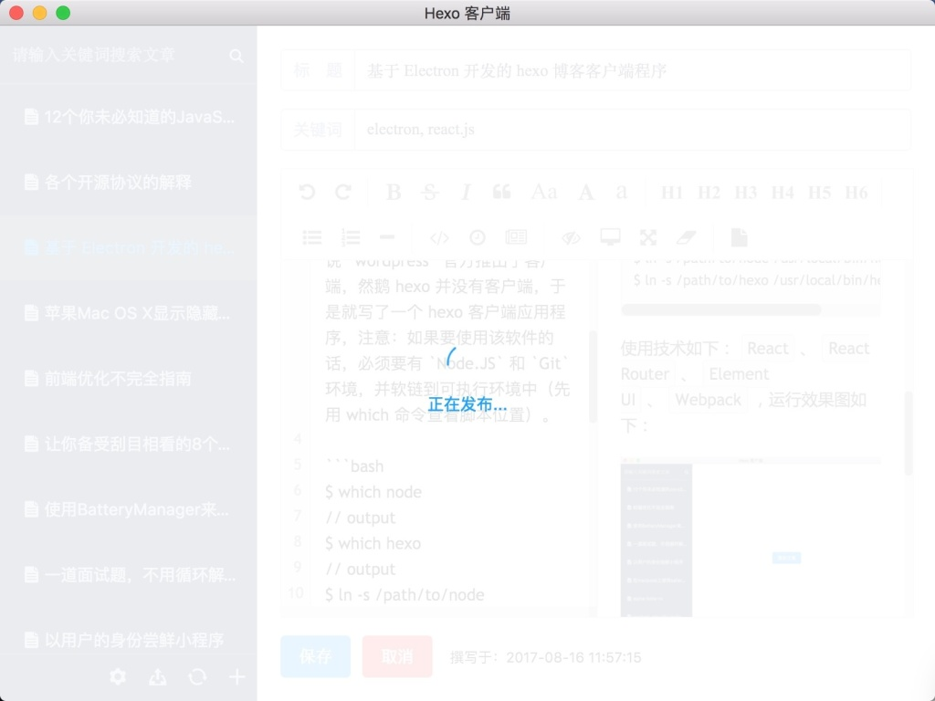Open settings with the gear icon

coord(117,677)
